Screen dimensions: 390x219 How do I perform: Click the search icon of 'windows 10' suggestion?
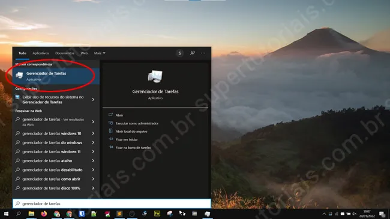(17, 133)
